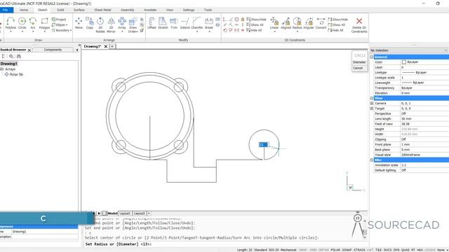Collapse the View properties section
Image resolution: width=449 pixels, height=252 pixels.
click(372, 98)
